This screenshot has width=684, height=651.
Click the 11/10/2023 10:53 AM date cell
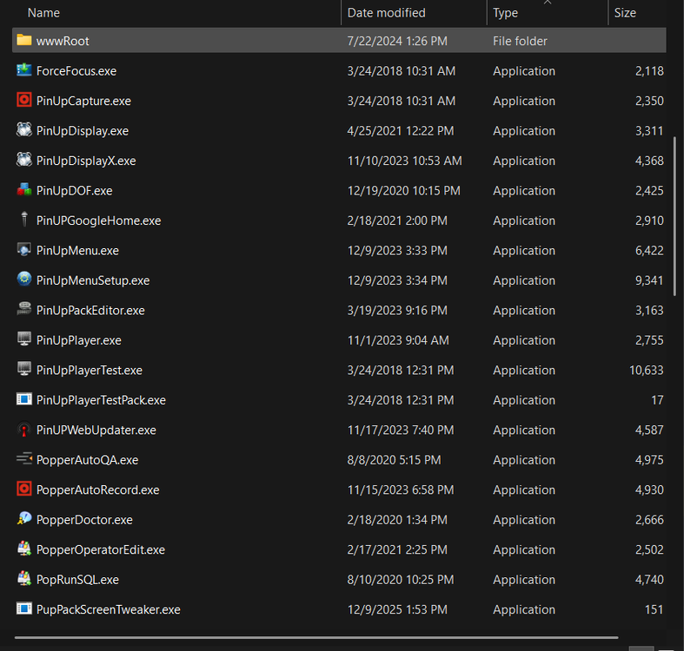404,161
